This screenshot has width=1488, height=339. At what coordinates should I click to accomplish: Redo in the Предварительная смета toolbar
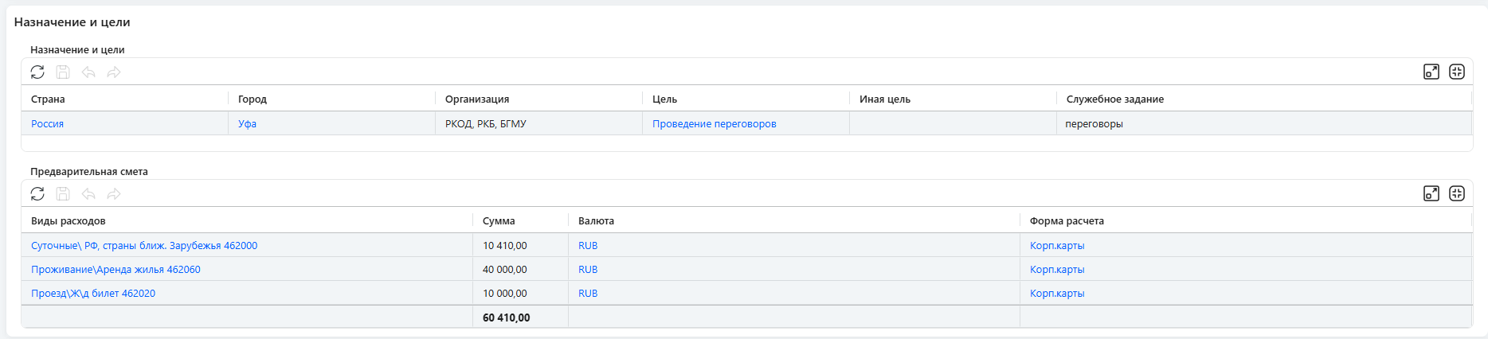click(x=114, y=194)
